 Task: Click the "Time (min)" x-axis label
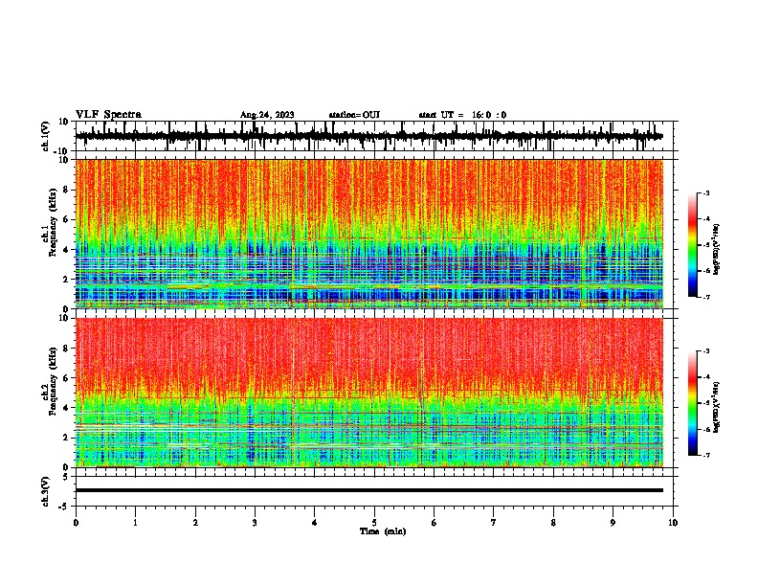click(x=383, y=531)
